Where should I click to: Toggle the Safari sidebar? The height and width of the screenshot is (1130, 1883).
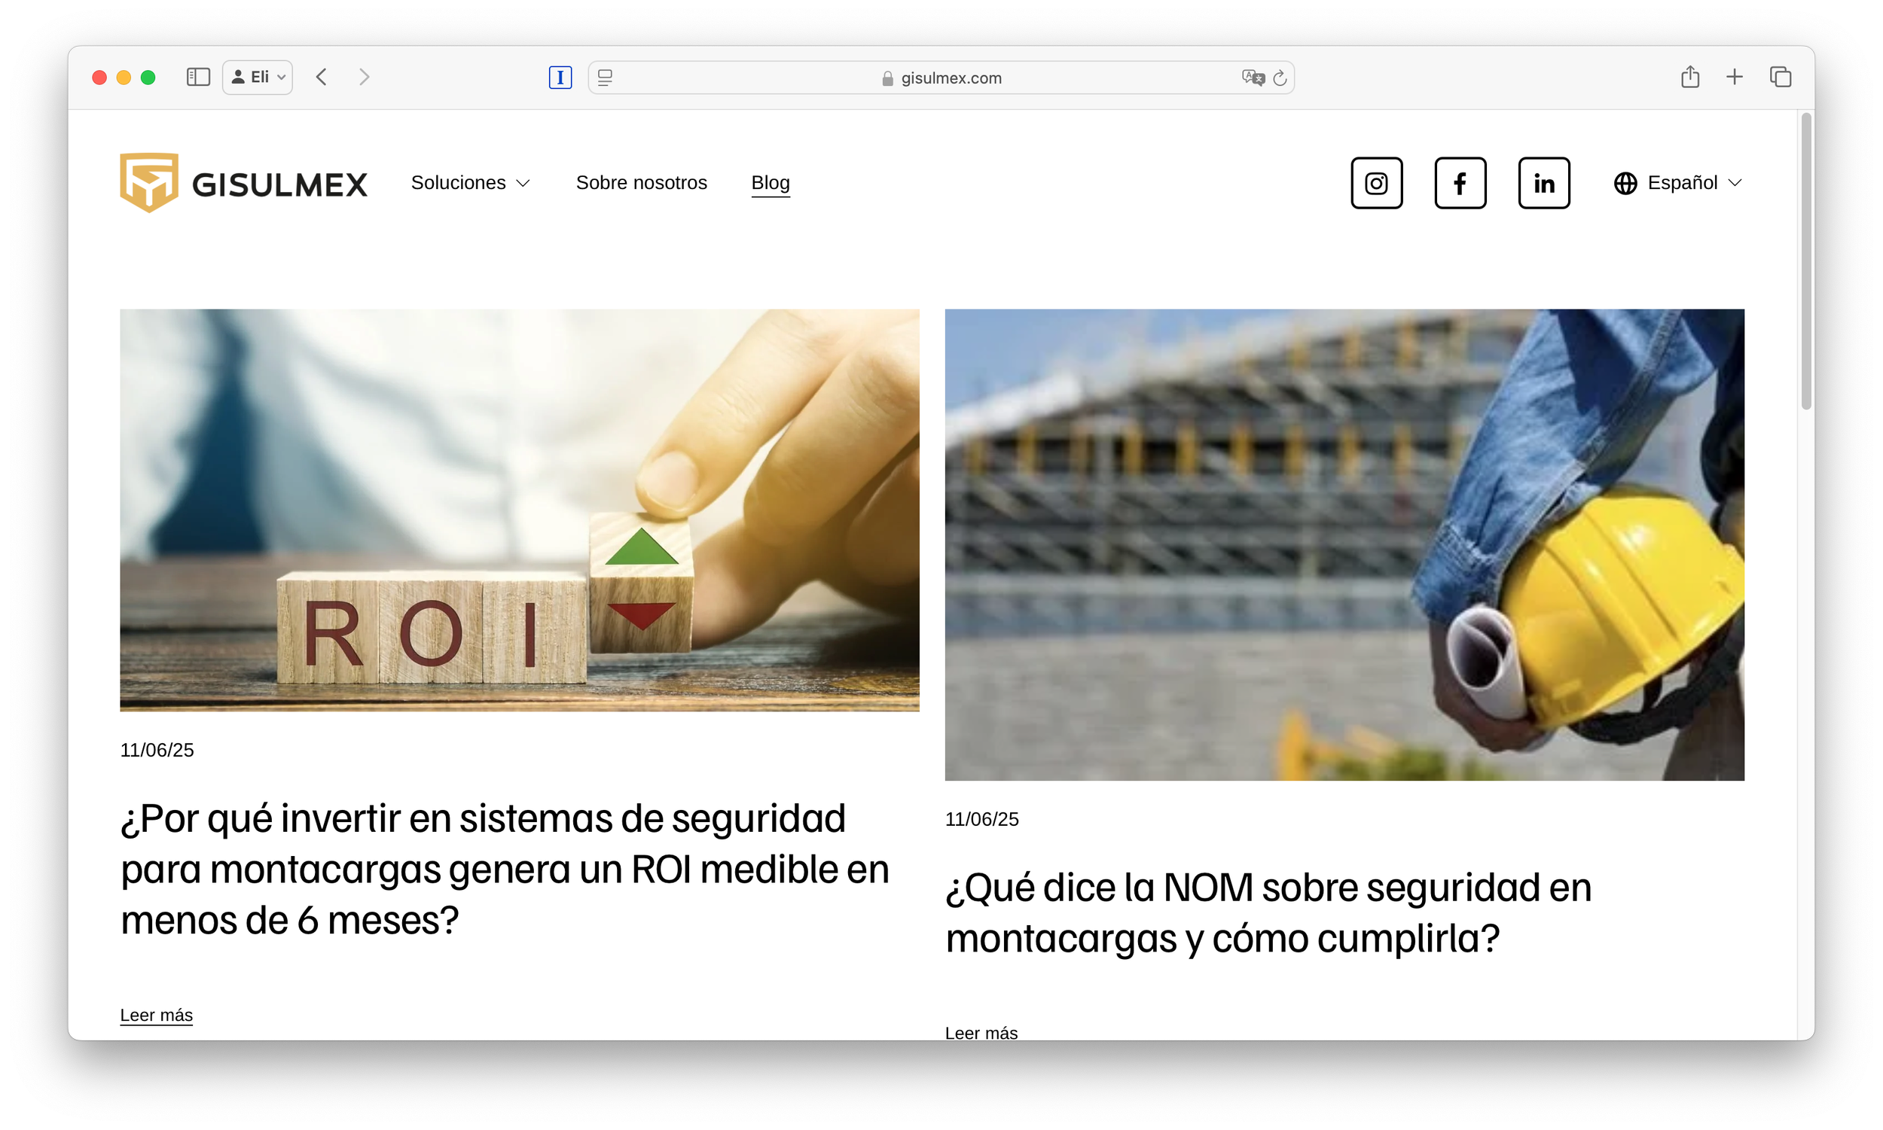(198, 77)
